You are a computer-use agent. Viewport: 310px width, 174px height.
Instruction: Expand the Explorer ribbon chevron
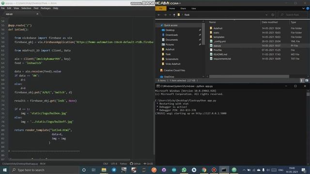tap(303, 9)
